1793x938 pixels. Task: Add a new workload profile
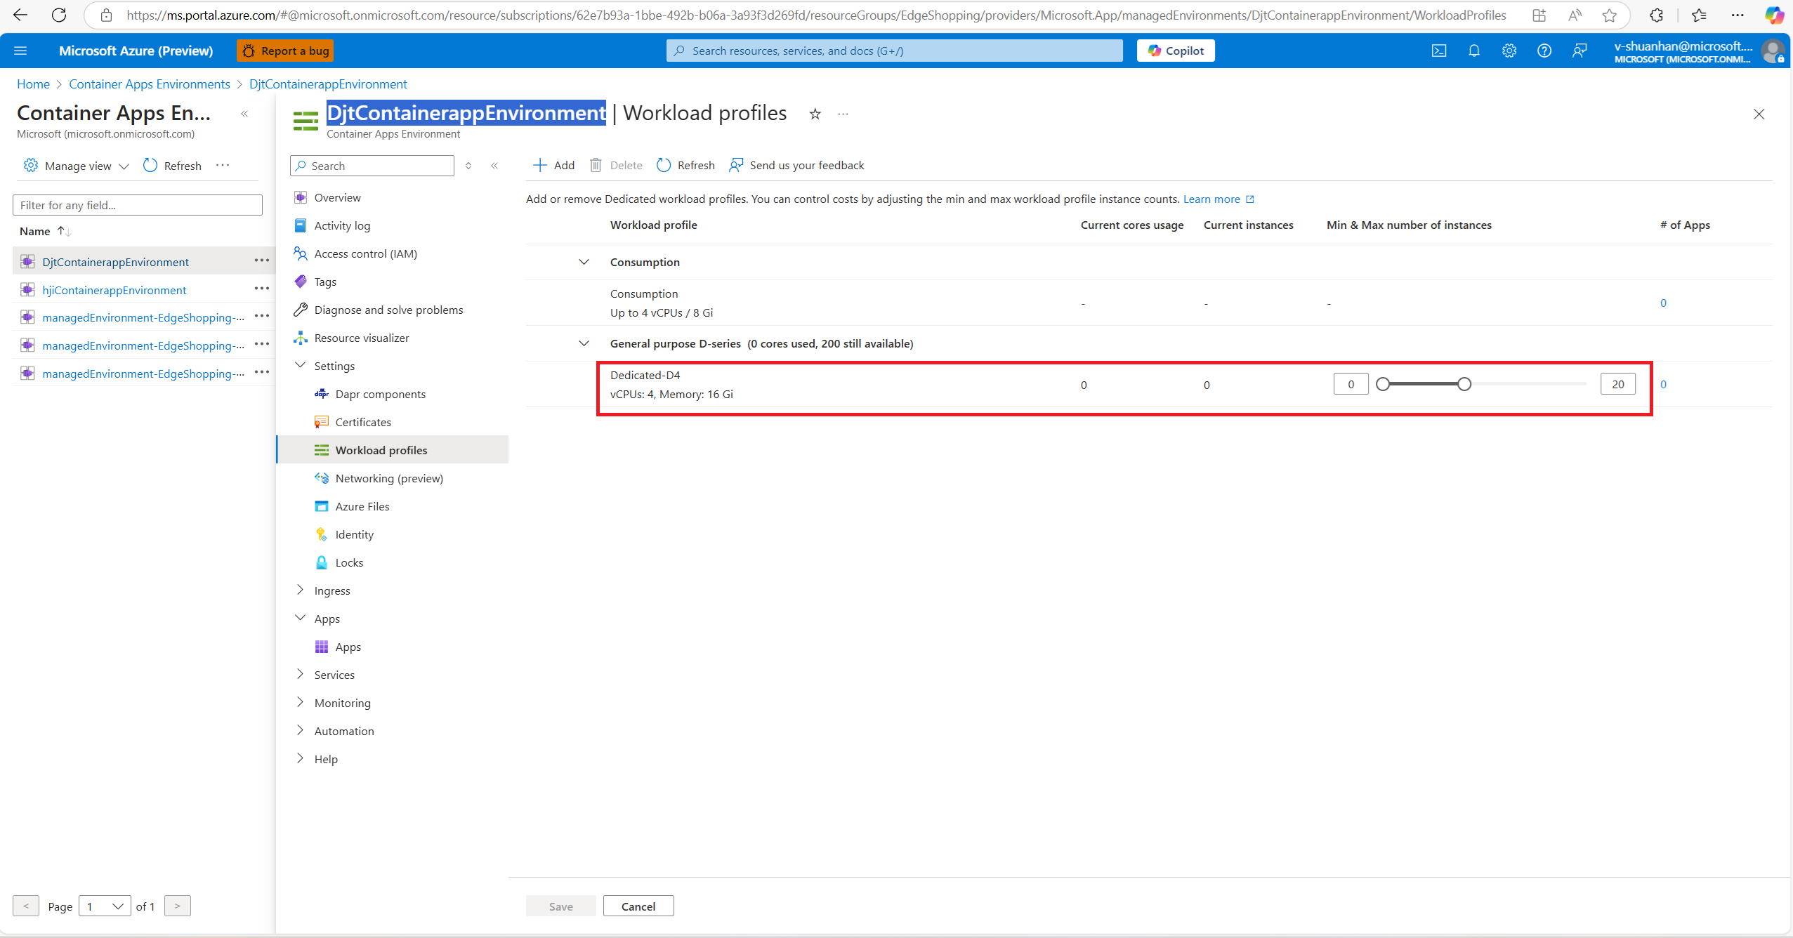(553, 165)
